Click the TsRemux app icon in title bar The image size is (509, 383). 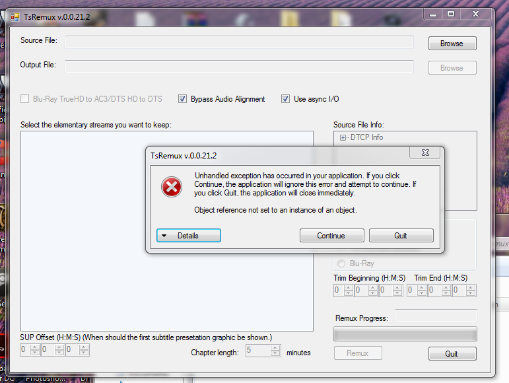15,17
